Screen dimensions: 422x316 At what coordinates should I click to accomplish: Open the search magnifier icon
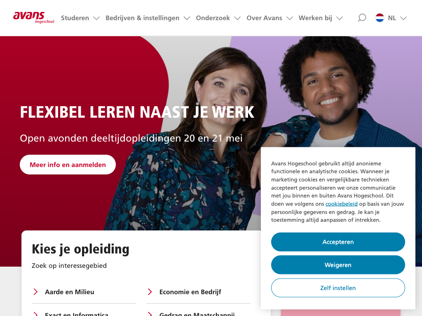pos(362,18)
